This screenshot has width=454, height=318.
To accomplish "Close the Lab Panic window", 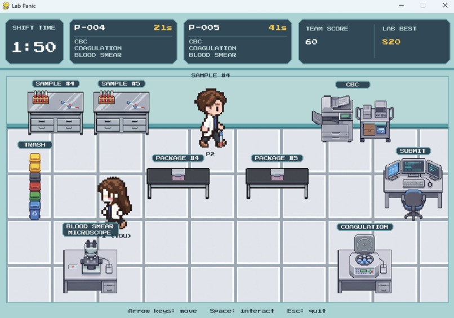I will pyautogui.click(x=445, y=6).
